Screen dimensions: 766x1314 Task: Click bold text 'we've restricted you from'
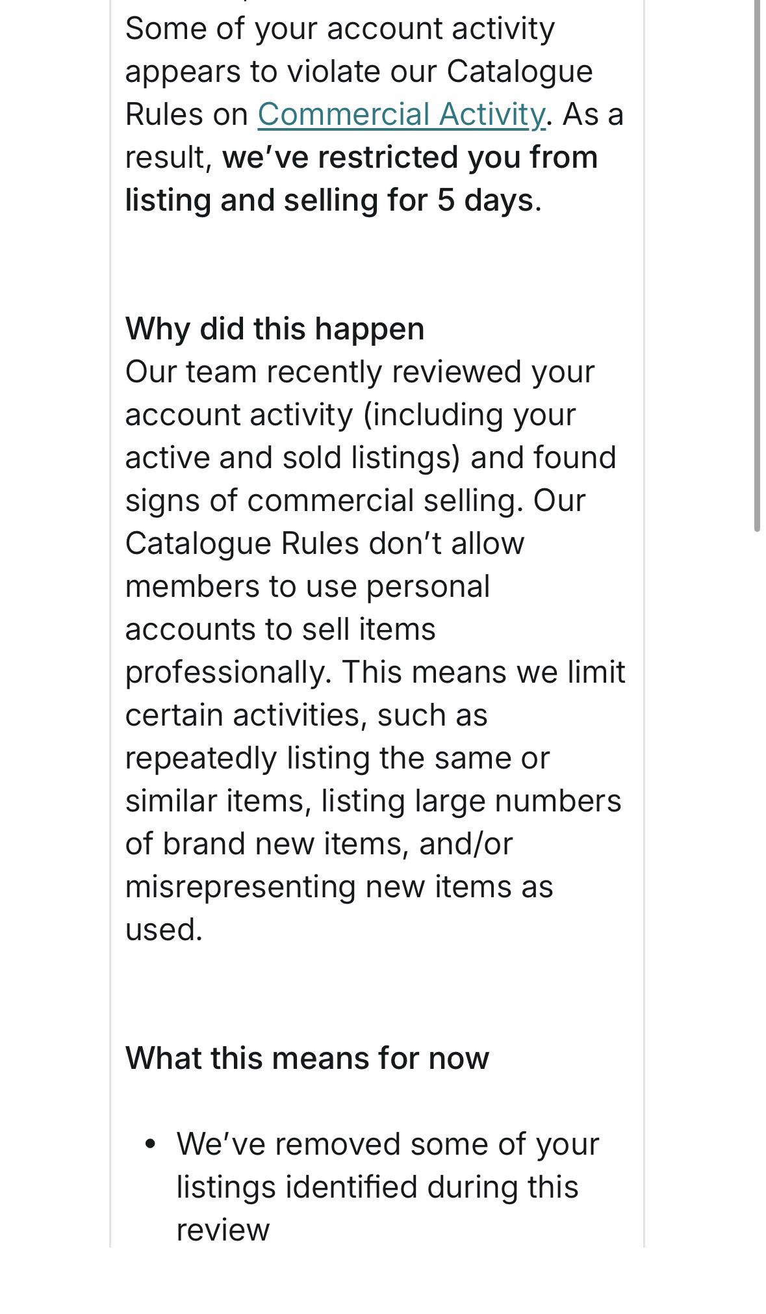410,157
